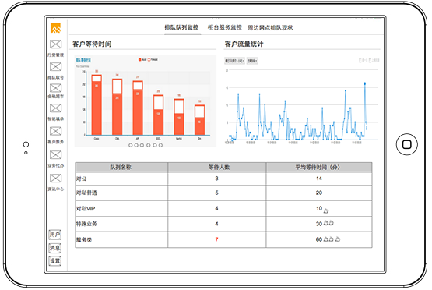Viewport: 432px width, 290px height.
Task: Click the 队列名称 column header
Action: pyautogui.click(x=121, y=167)
